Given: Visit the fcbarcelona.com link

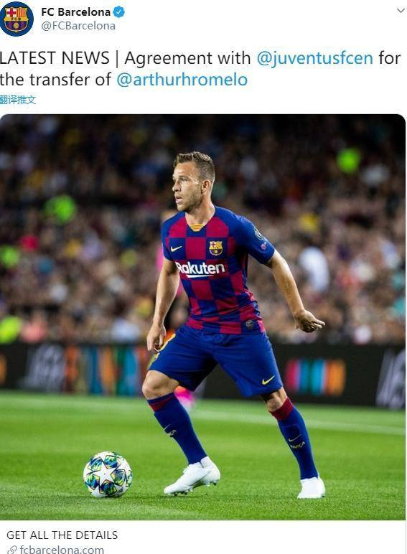Looking at the screenshot, I should (62, 550).
